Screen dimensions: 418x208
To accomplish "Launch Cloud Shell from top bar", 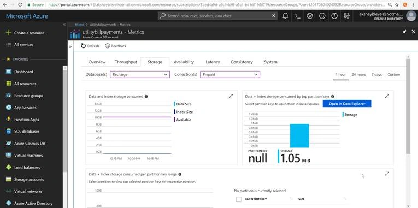I will point(297,16).
